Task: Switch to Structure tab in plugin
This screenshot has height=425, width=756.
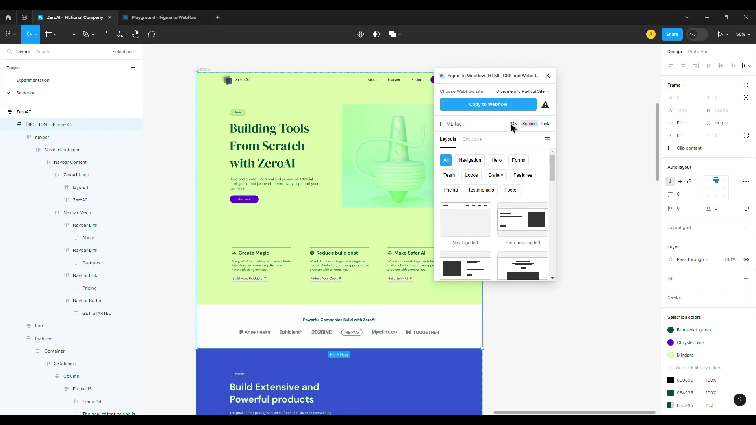Action: (x=472, y=139)
